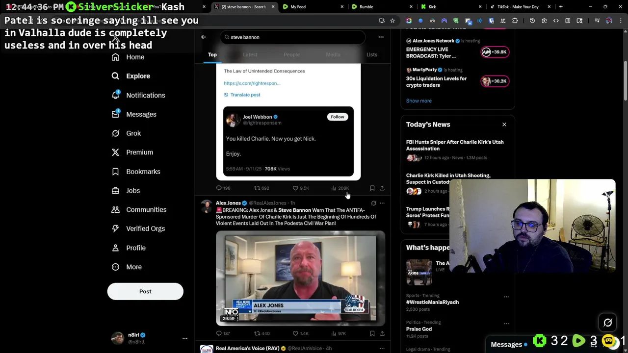
Task: Open the #WrestleManiaRiyadh trend
Action: [x=432, y=303]
